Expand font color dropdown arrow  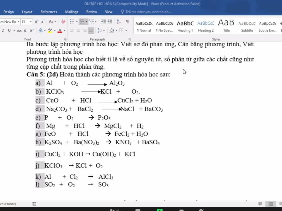(x=64, y=30)
